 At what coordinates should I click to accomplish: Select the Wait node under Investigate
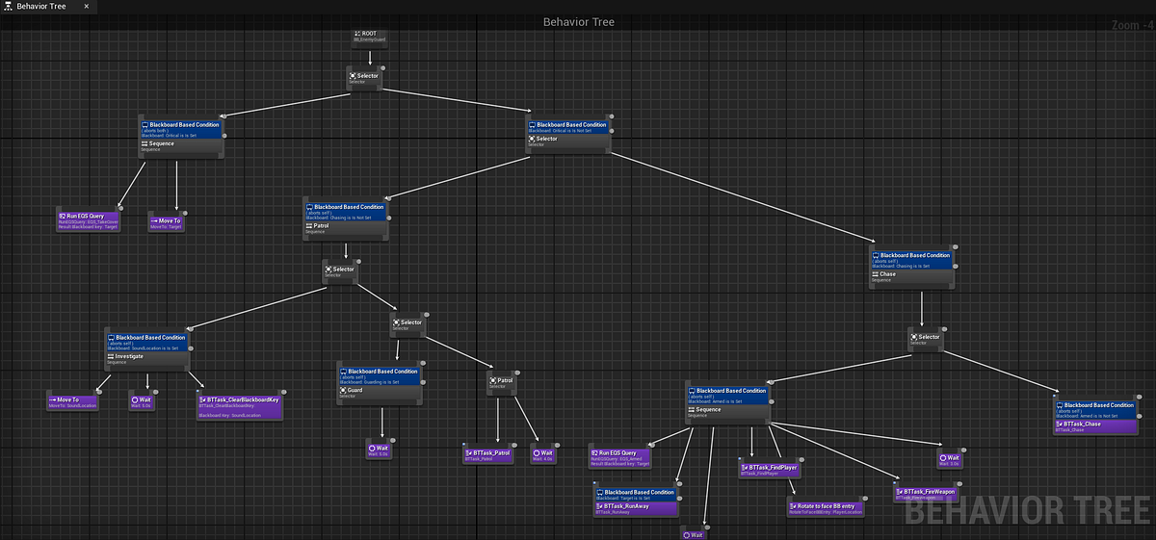point(142,401)
